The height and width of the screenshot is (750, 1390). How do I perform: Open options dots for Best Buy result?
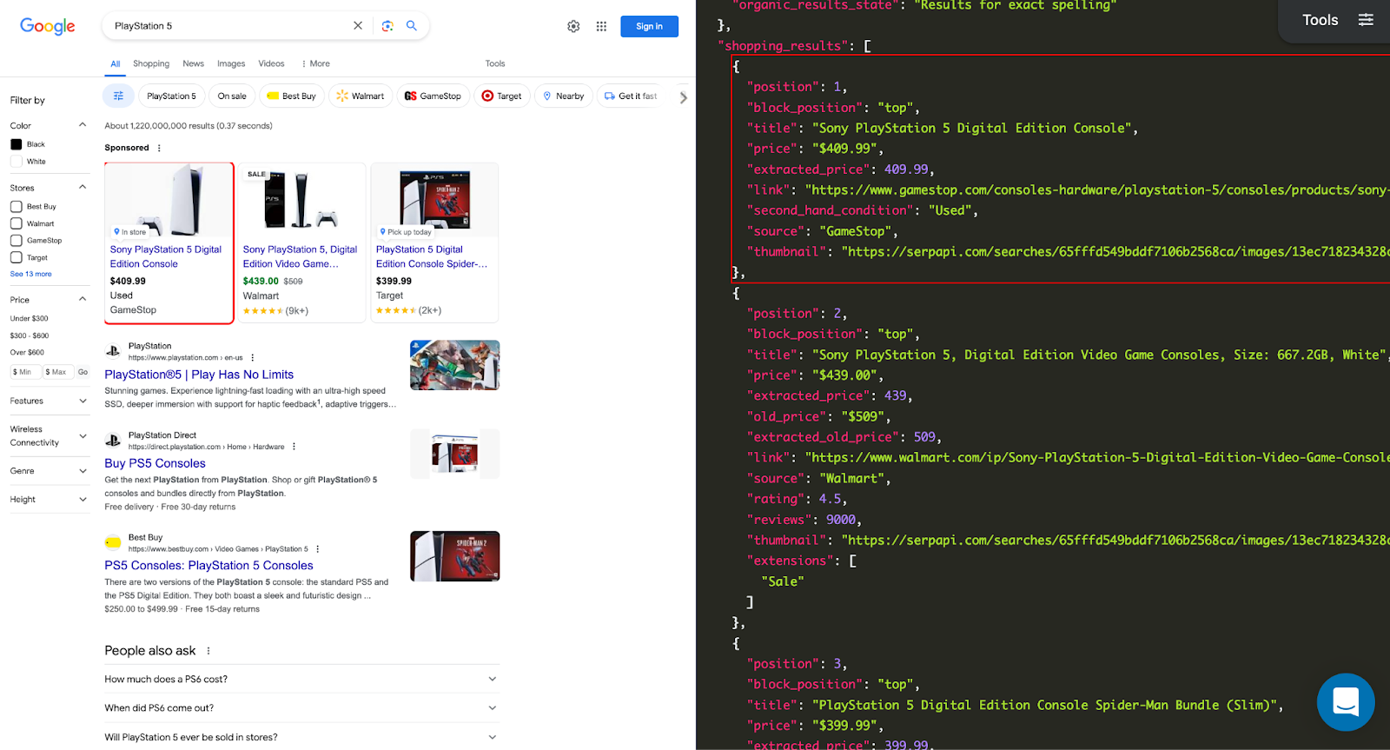click(318, 549)
